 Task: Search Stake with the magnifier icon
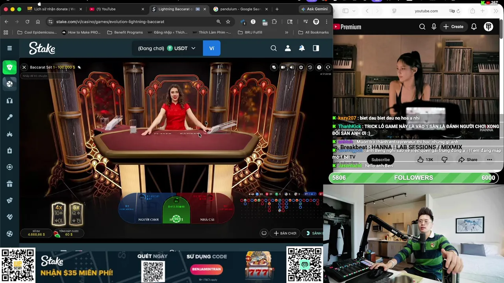(274, 48)
